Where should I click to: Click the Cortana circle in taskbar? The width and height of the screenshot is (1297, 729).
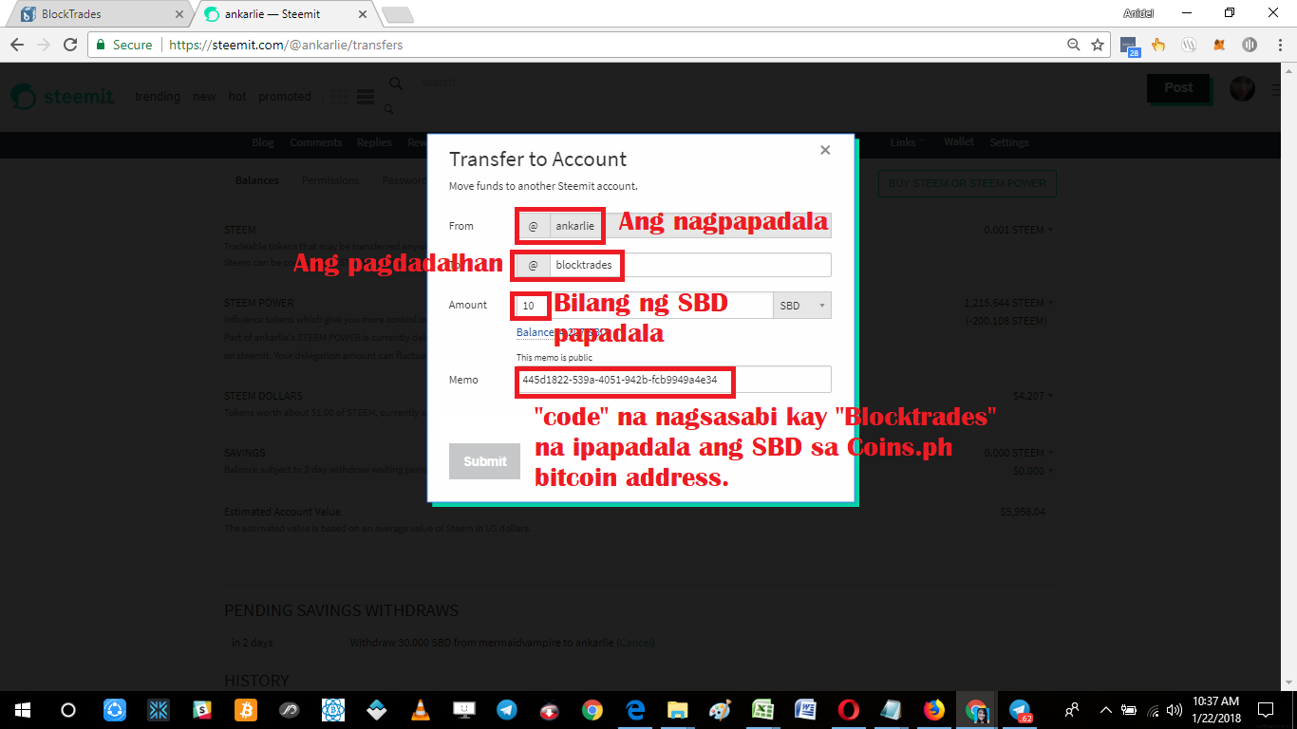click(x=68, y=709)
